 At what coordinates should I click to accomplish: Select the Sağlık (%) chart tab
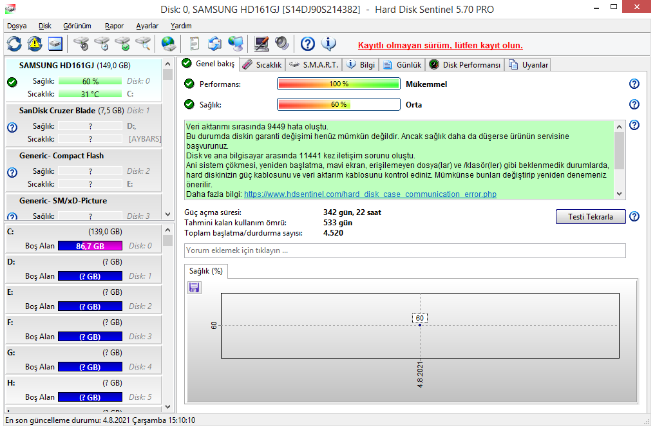click(206, 271)
